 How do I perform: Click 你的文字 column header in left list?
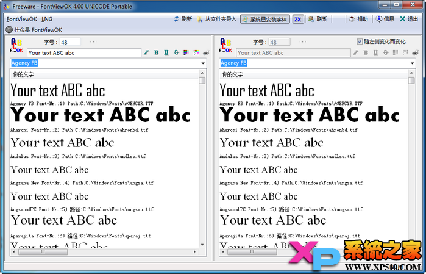click(x=105, y=74)
